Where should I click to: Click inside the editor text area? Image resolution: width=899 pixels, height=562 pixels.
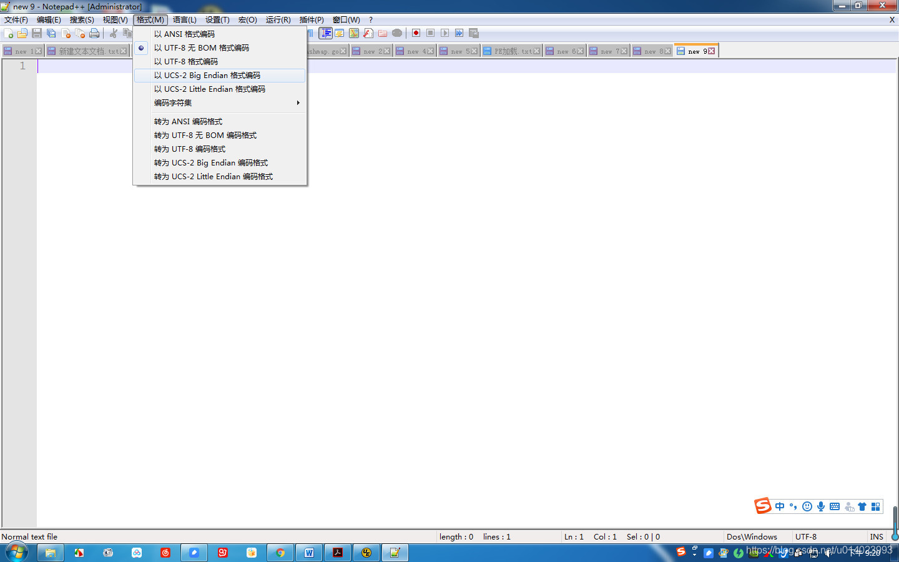tap(466, 293)
